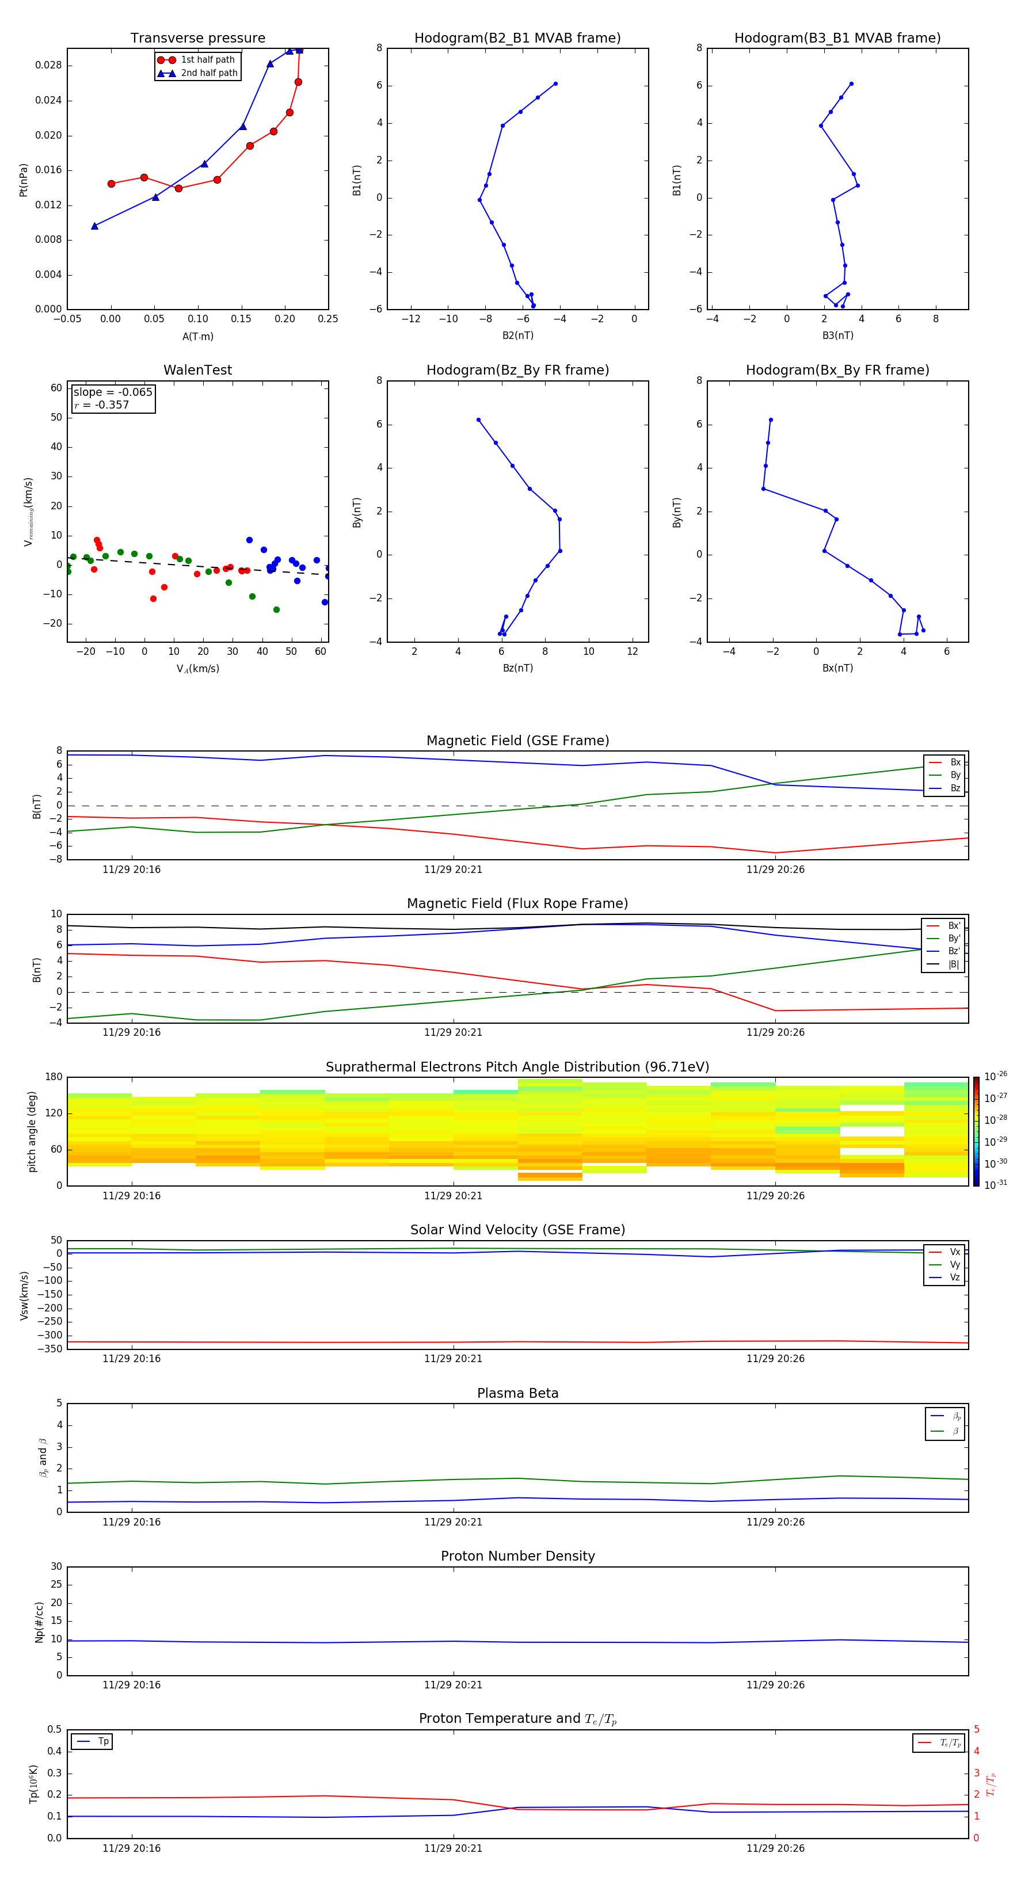Select the 'Bx' entry in GSE field legend
1036x1899 pixels.
[945, 762]
